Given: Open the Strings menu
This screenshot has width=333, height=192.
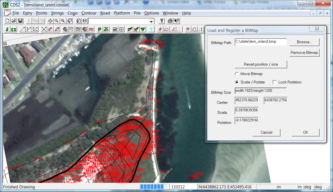Looking at the screenshot, I should tap(57, 13).
